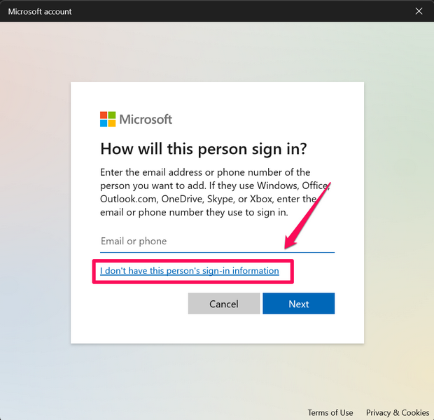The image size is (434, 420).
Task: Open the Privacy & Cookies link
Action: click(398, 412)
